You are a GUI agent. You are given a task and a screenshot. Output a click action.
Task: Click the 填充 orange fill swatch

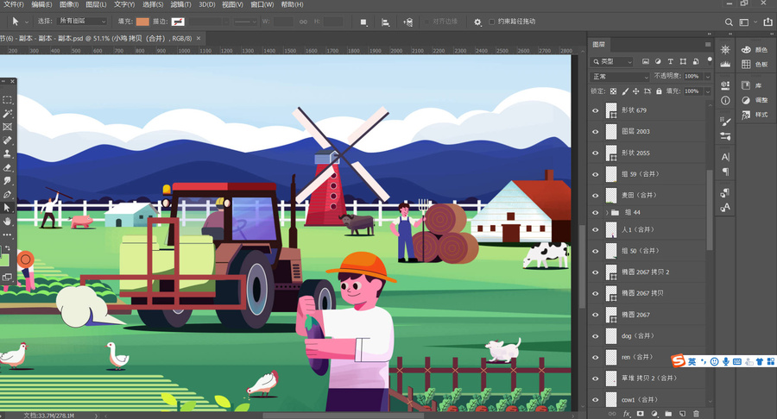pyautogui.click(x=142, y=22)
